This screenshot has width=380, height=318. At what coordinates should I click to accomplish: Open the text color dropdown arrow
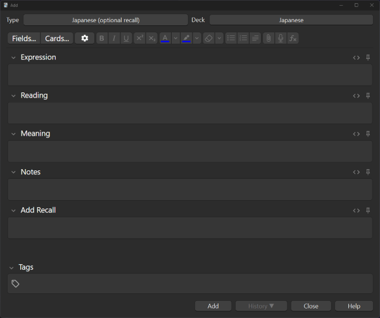[175, 38]
